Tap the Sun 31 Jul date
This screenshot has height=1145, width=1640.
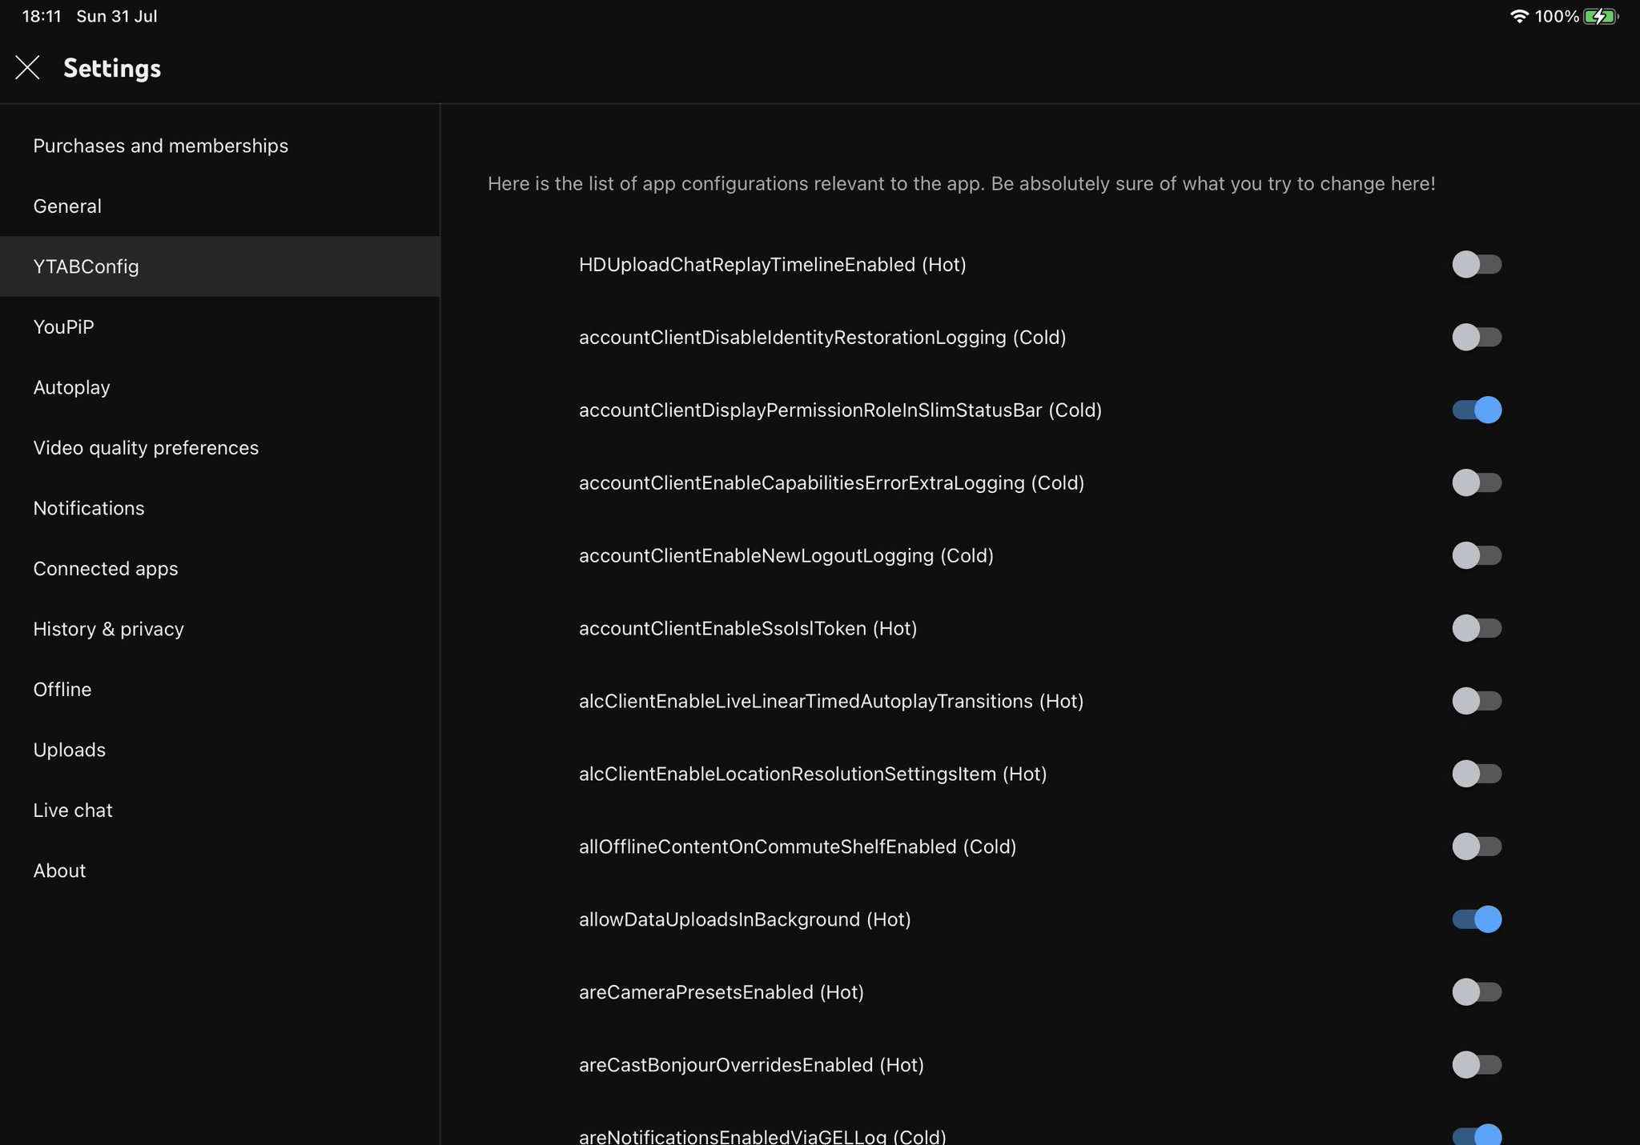[x=117, y=17]
